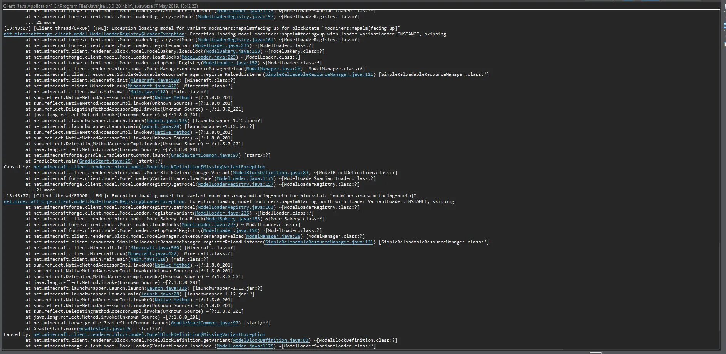
Task: Open ModelLoader.java:223 link in facing=up trace
Action: click(x=209, y=57)
